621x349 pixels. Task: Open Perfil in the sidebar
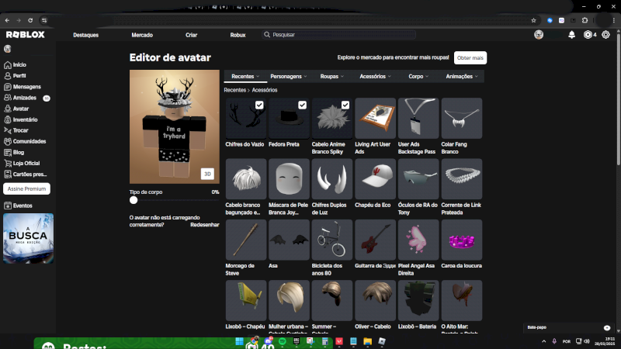[15, 75]
